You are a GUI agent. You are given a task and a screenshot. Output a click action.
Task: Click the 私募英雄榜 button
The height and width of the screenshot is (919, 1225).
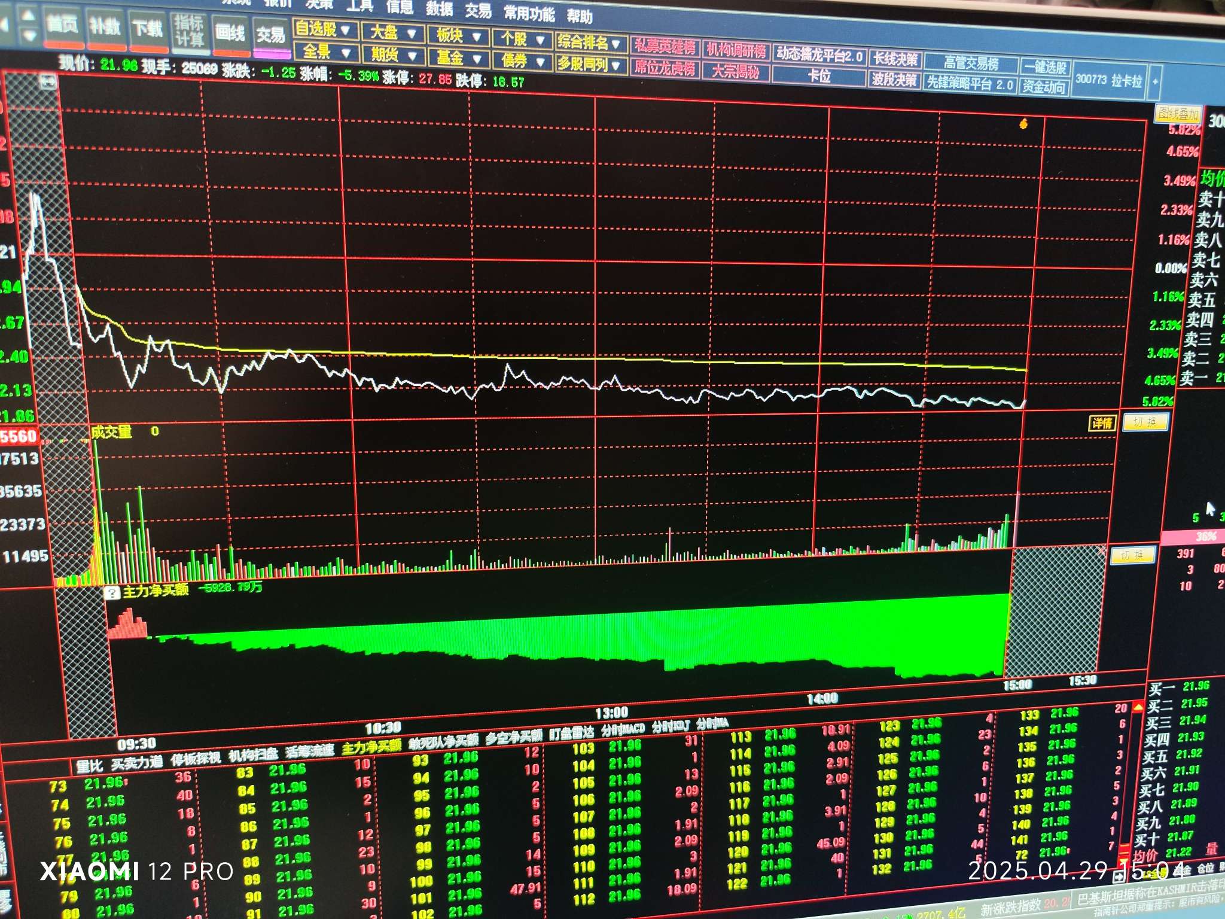[x=665, y=48]
